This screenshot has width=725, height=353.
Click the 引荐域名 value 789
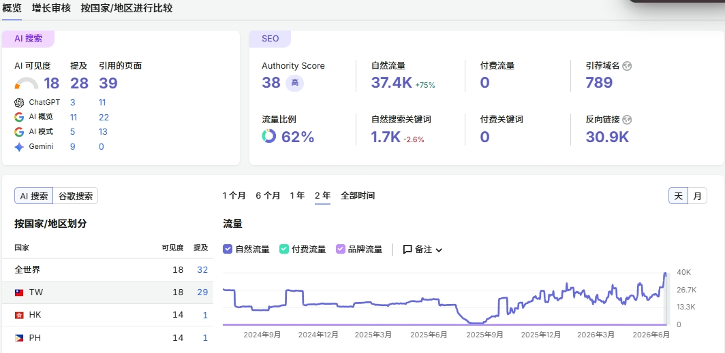(x=599, y=82)
